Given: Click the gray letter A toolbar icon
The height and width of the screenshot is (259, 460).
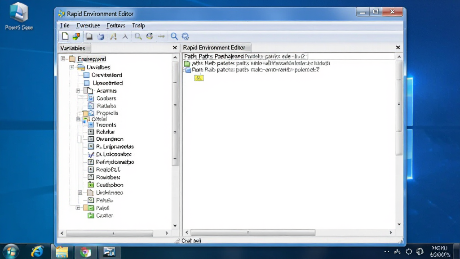Looking at the screenshot, I should pos(125,36).
